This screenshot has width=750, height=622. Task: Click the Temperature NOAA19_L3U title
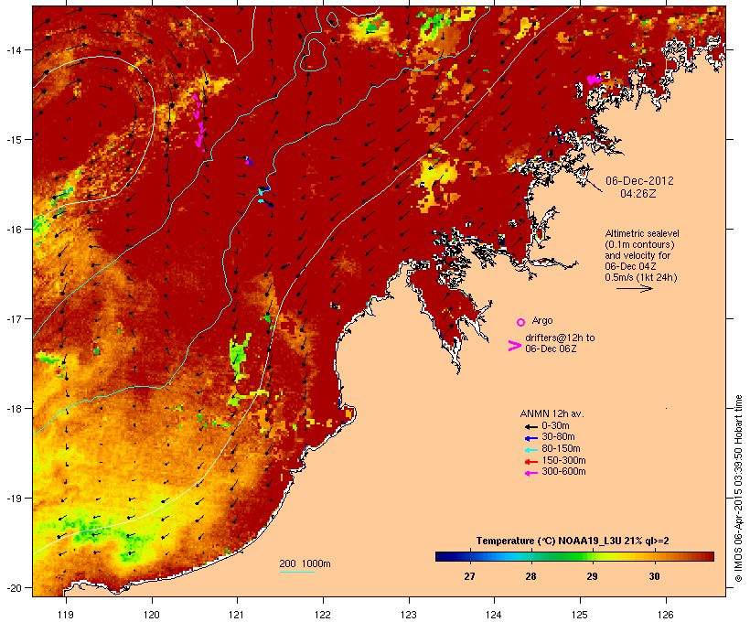point(573,542)
